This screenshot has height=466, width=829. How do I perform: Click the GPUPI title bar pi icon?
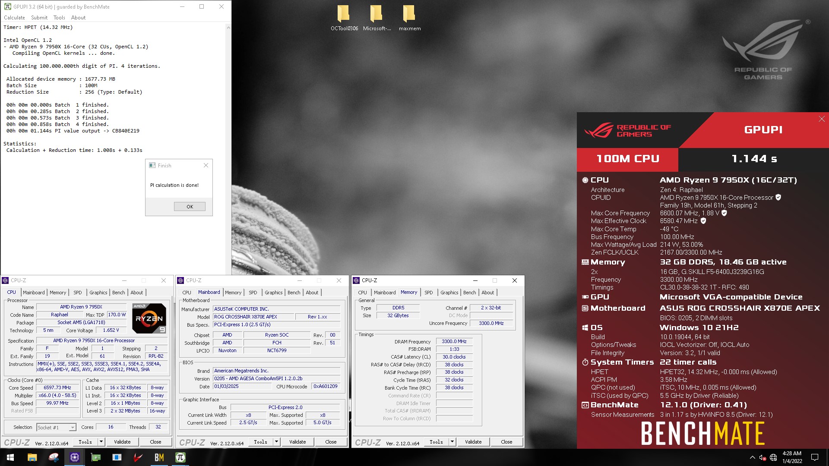pyautogui.click(x=7, y=6)
